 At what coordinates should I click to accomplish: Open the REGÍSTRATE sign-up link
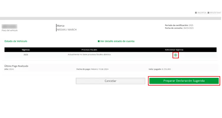(x=215, y=13)
